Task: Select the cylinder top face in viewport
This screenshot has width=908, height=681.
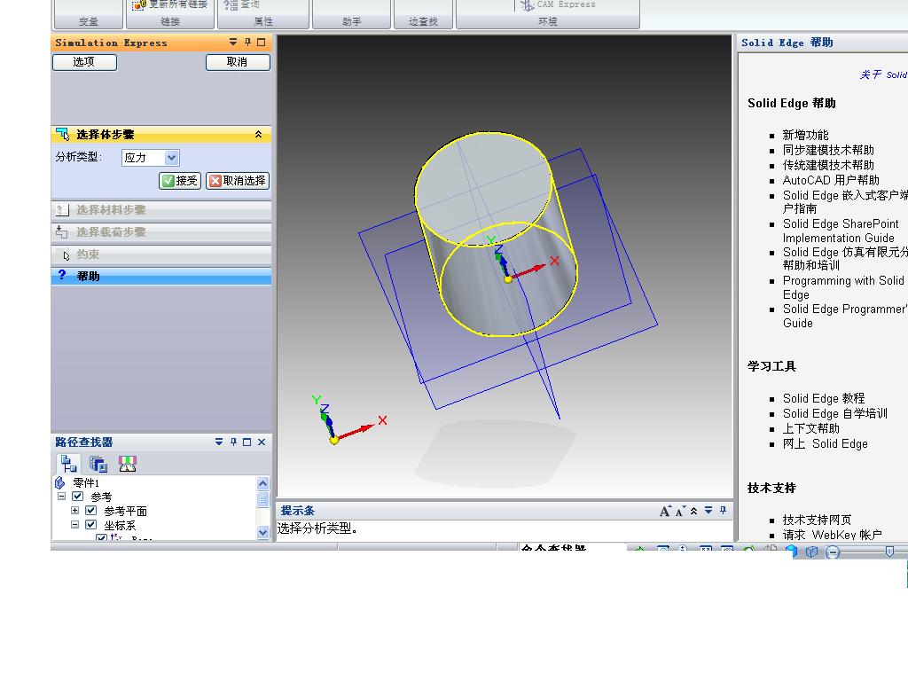Action: 483,188
